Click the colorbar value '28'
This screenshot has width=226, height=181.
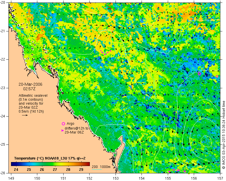[x=68, y=169]
